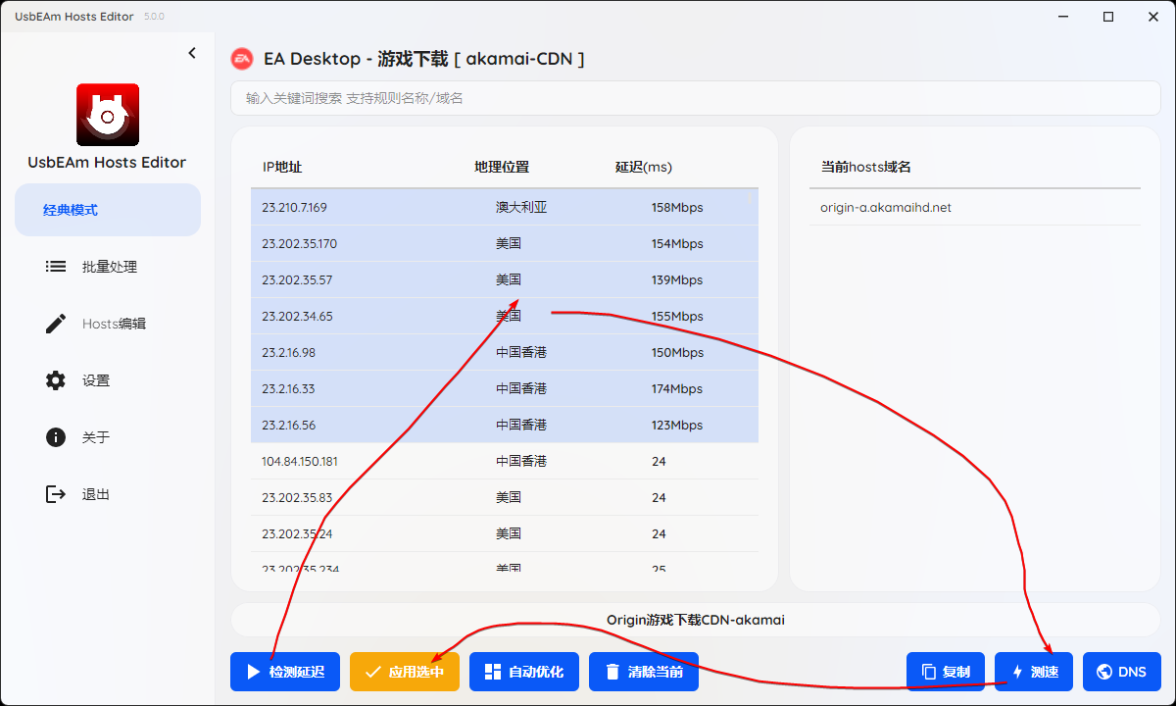Image resolution: width=1176 pixels, height=706 pixels.
Task: Click the 应用选中 button
Action: click(405, 672)
